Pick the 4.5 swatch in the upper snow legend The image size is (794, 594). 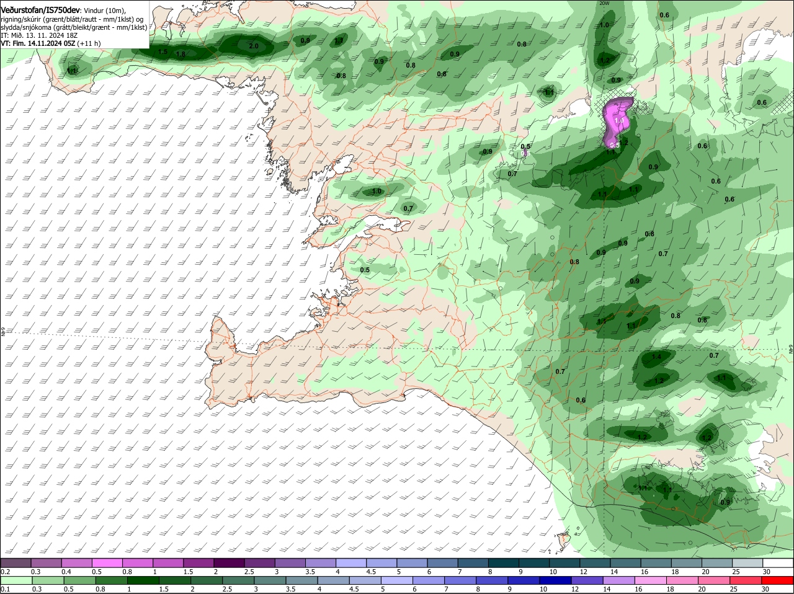381,562
